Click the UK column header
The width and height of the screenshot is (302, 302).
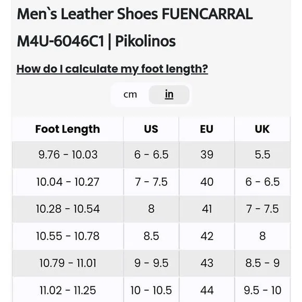[262, 129]
